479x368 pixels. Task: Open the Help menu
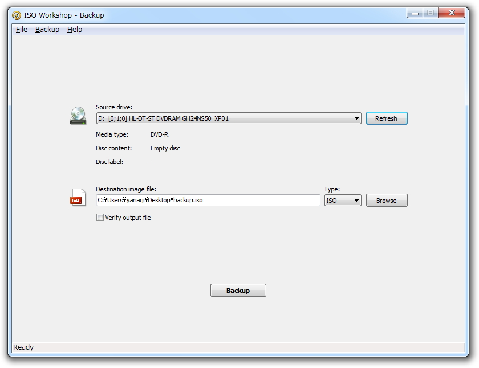point(75,30)
